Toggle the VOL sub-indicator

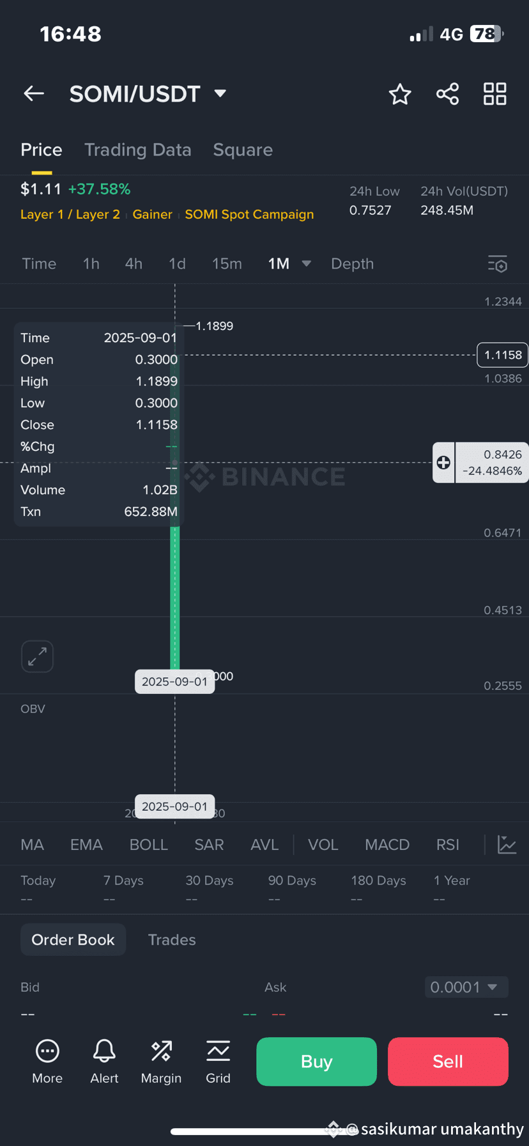[x=323, y=845]
